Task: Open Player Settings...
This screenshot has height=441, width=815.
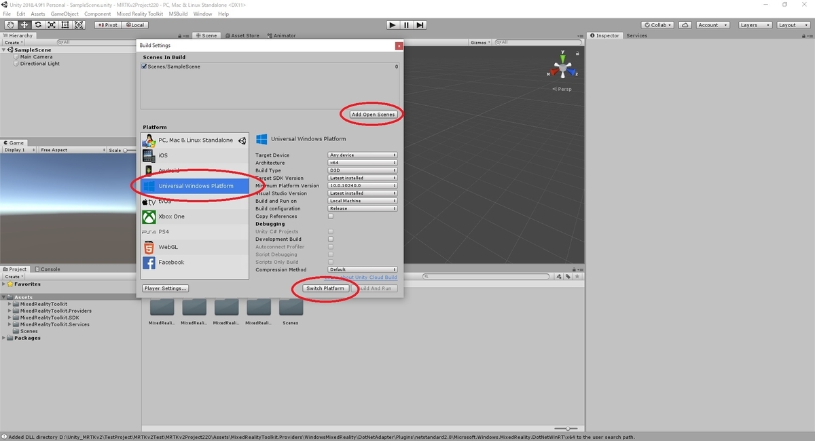Action: tap(166, 288)
